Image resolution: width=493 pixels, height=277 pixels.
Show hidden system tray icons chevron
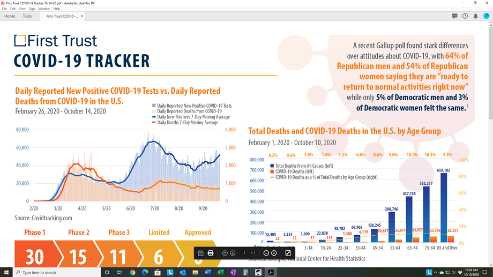coord(436,272)
